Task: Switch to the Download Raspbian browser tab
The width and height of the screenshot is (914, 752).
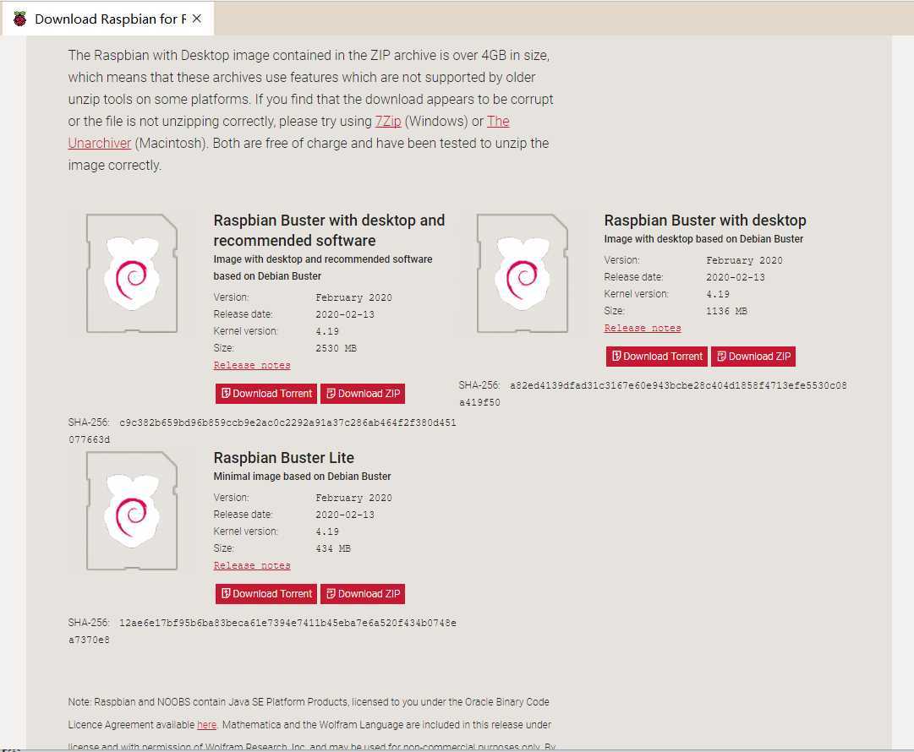Action: (x=108, y=19)
